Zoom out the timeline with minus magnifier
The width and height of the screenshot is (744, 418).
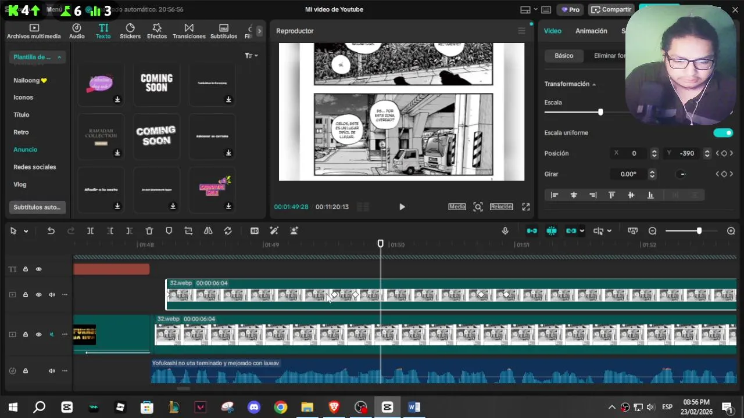pyautogui.click(x=652, y=231)
